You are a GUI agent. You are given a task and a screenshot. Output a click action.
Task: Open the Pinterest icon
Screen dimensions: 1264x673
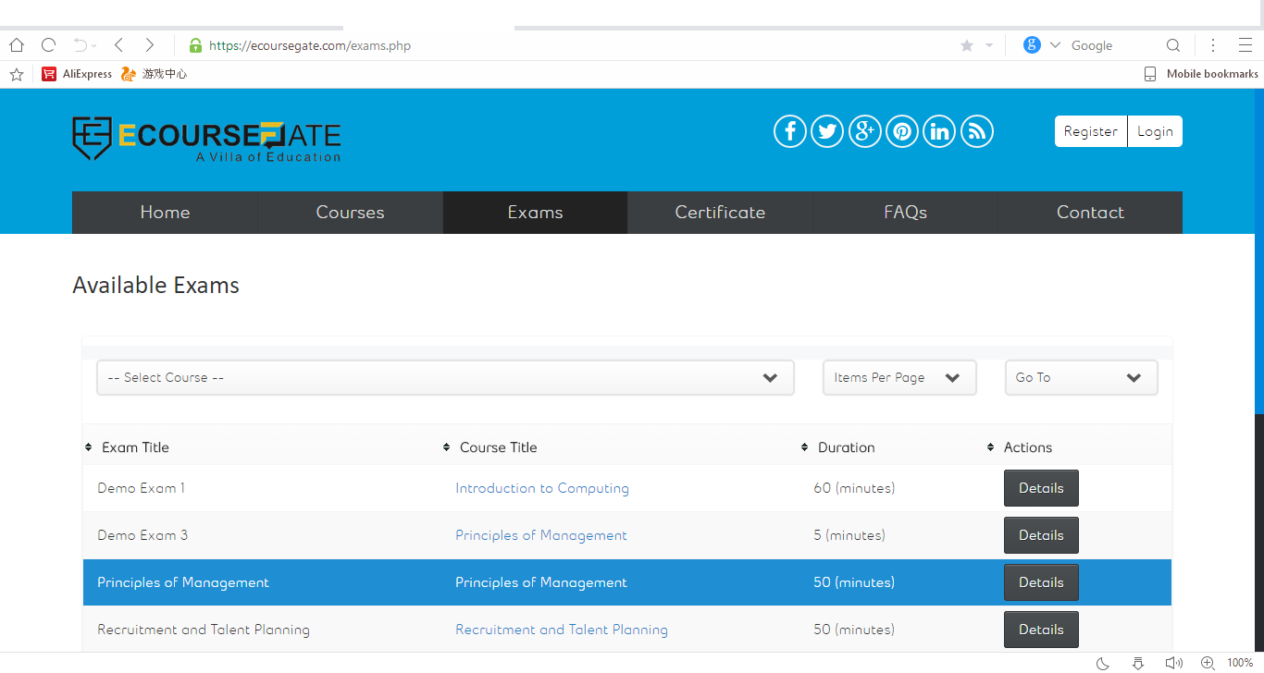pos(901,130)
